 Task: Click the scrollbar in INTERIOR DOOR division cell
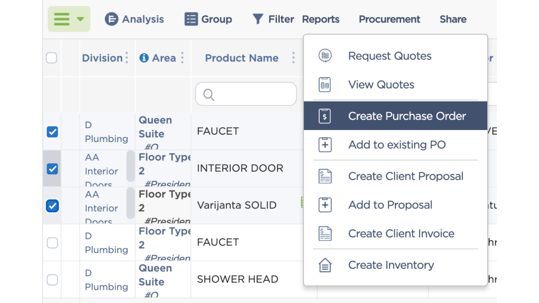pos(131,166)
